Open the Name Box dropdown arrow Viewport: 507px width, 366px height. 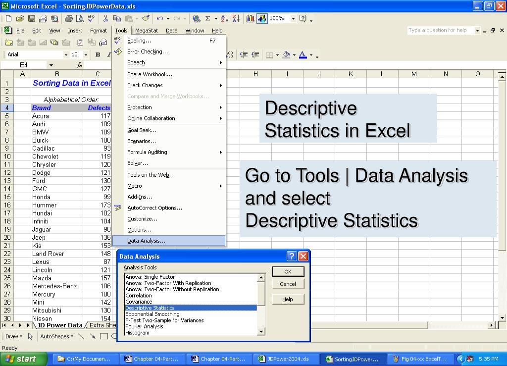pyautogui.click(x=51, y=65)
